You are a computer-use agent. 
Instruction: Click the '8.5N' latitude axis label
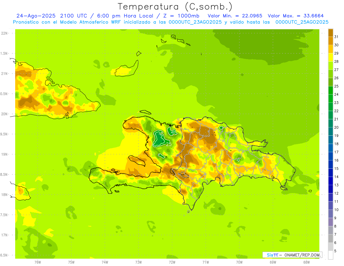pos(4,174)
